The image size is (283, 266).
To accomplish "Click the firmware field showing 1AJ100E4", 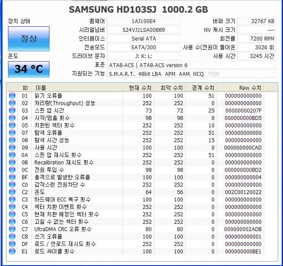I will tap(143, 21).
